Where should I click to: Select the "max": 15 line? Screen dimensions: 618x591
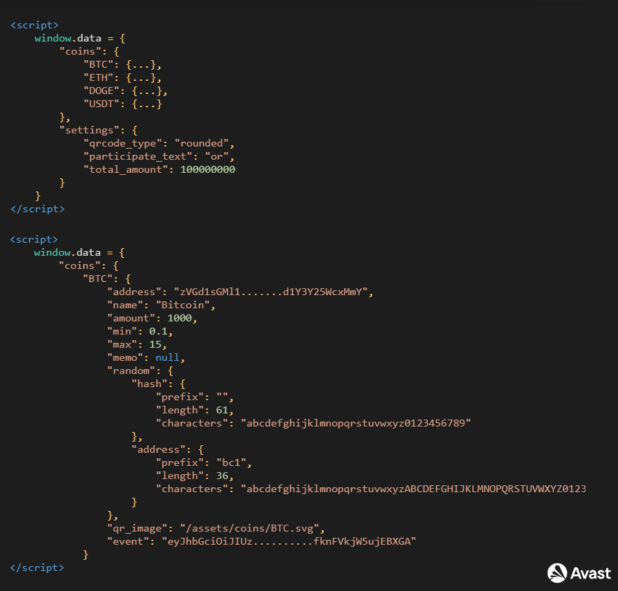[x=137, y=344]
